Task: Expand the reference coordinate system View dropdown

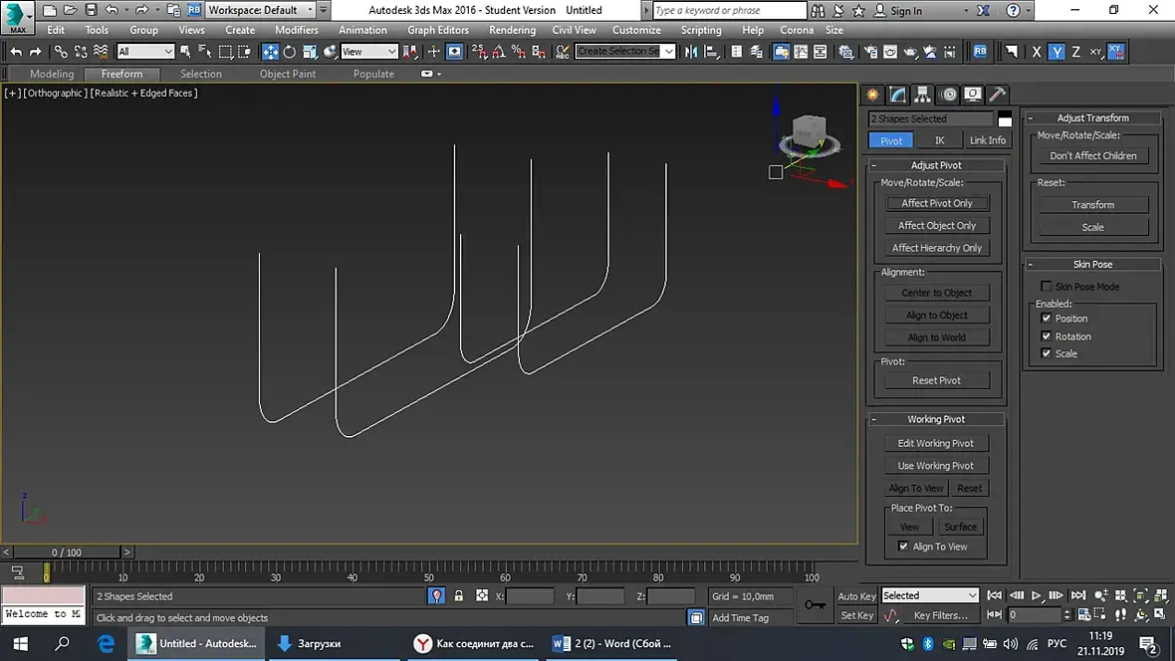Action: [368, 52]
